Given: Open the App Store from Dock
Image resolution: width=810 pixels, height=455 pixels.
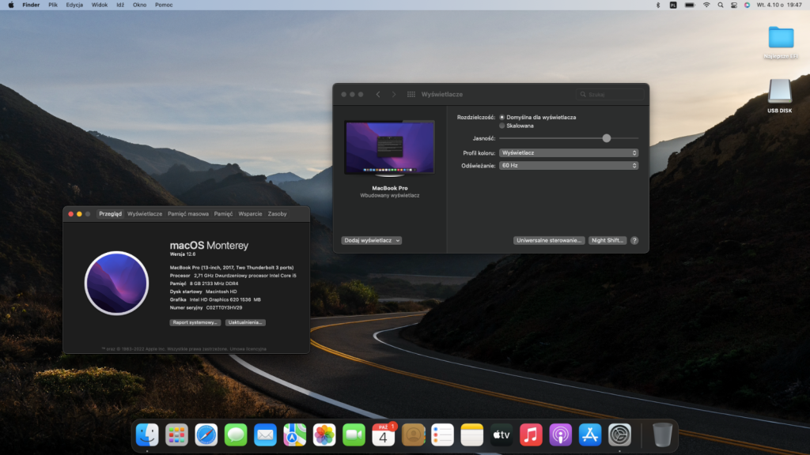Looking at the screenshot, I should tap(590, 434).
